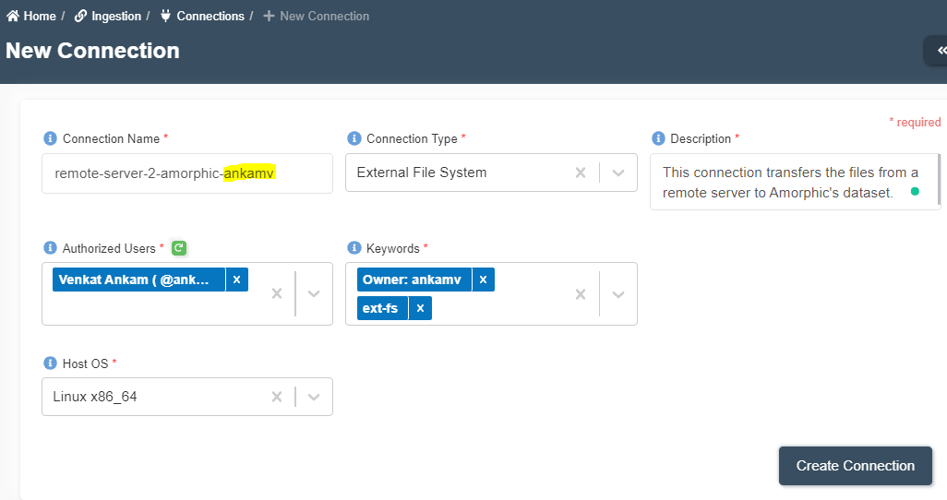This screenshot has height=500, width=947.
Task: Click the Description text area scrollbar
Action: pyautogui.click(x=939, y=179)
